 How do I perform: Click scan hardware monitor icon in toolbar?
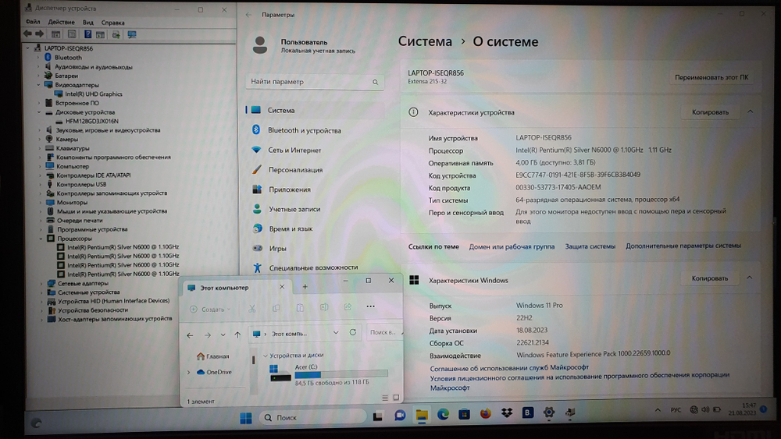[132, 34]
